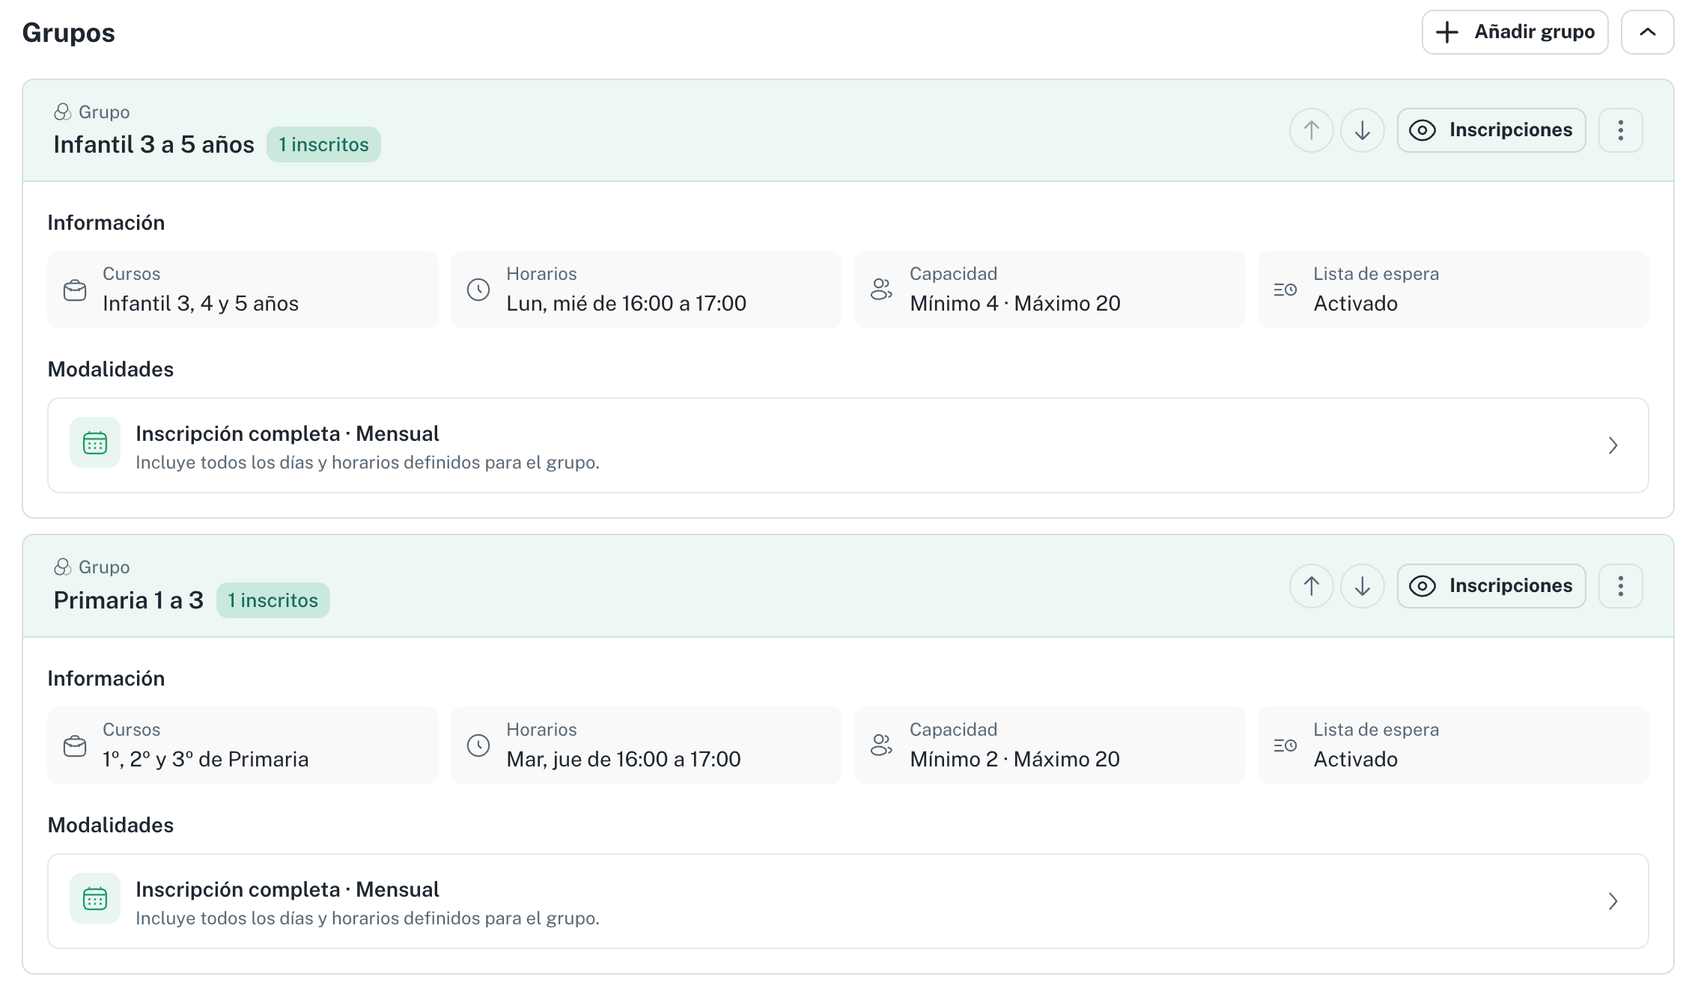This screenshot has height=985, width=1695.
Task: Click calendar icon in Primaria modalidad
Action: coord(95,898)
